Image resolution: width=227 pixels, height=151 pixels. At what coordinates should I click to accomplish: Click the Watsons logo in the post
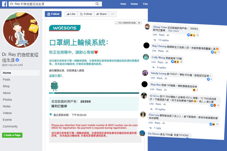tap(65, 28)
